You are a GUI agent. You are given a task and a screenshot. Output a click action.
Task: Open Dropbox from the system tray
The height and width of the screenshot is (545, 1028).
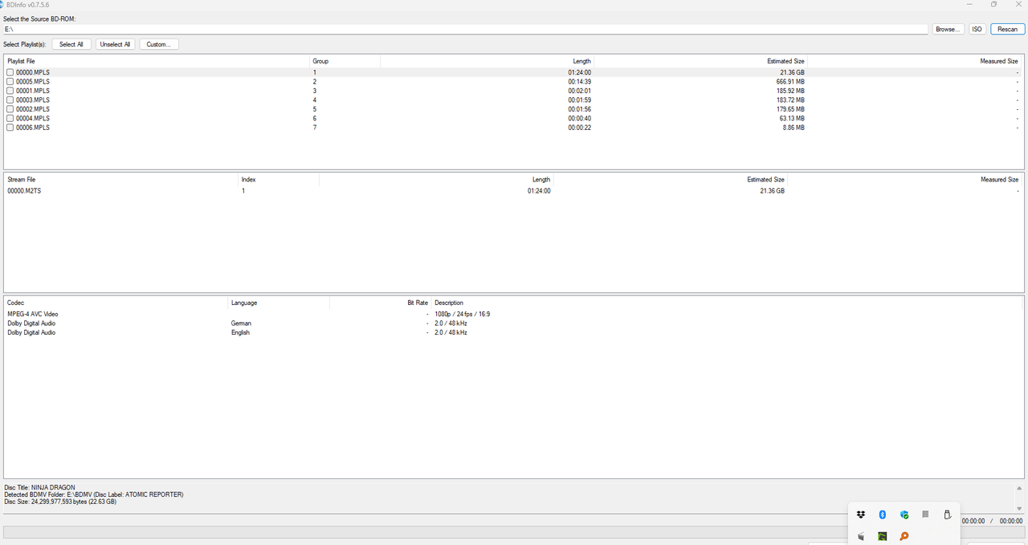pyautogui.click(x=861, y=514)
